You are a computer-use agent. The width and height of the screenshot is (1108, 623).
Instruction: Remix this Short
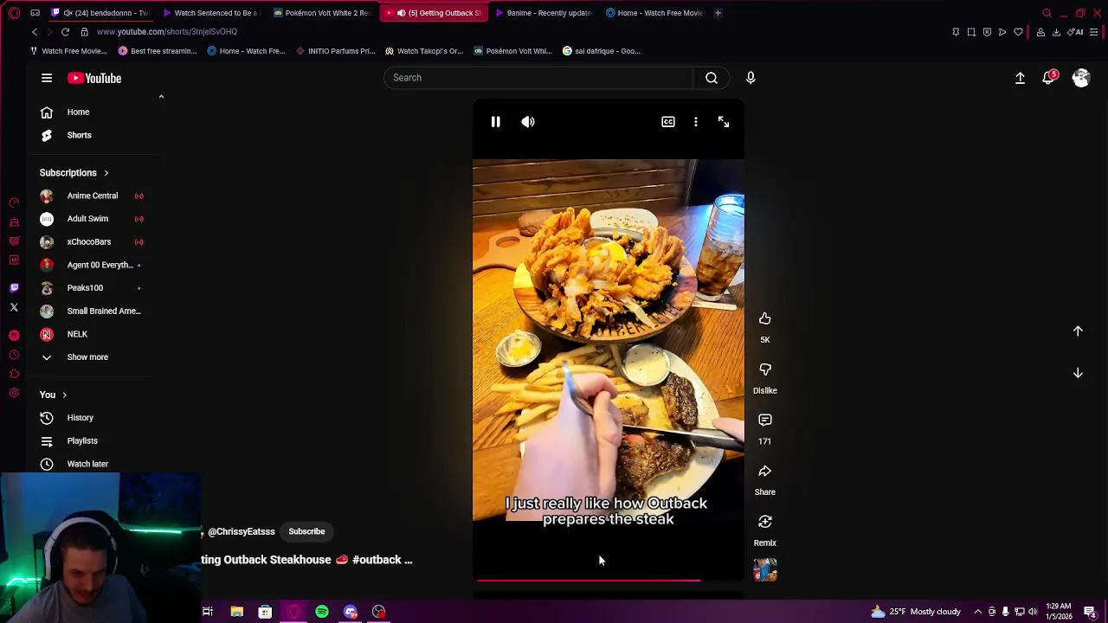[x=765, y=522]
